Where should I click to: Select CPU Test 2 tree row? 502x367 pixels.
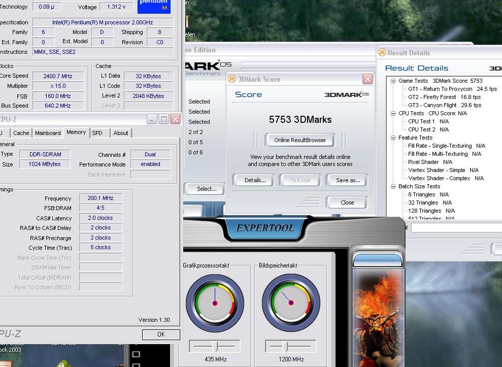coord(428,129)
